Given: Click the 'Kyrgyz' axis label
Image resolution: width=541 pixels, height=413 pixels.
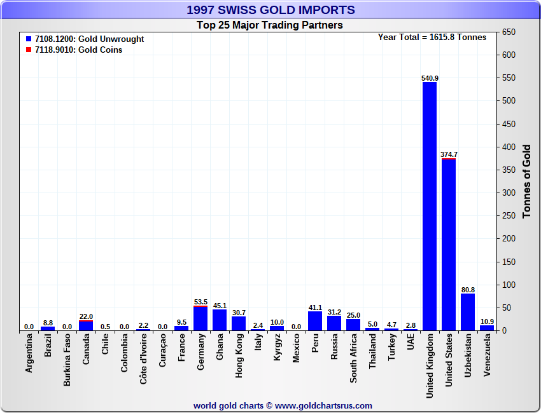Looking at the screenshot, I should [277, 347].
